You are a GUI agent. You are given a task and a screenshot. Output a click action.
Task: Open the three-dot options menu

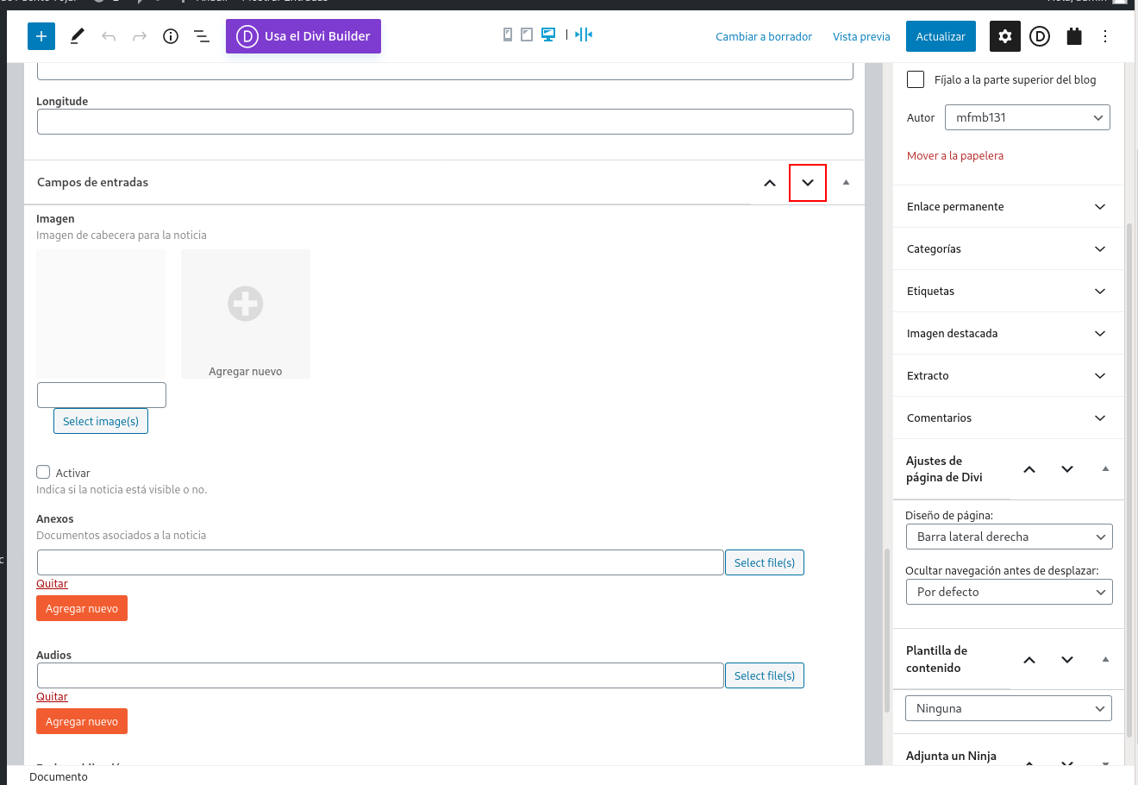pos(1105,36)
